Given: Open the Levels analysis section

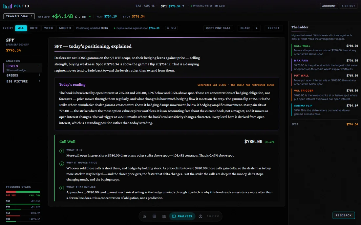Looking at the screenshot, I should tap(23, 68).
